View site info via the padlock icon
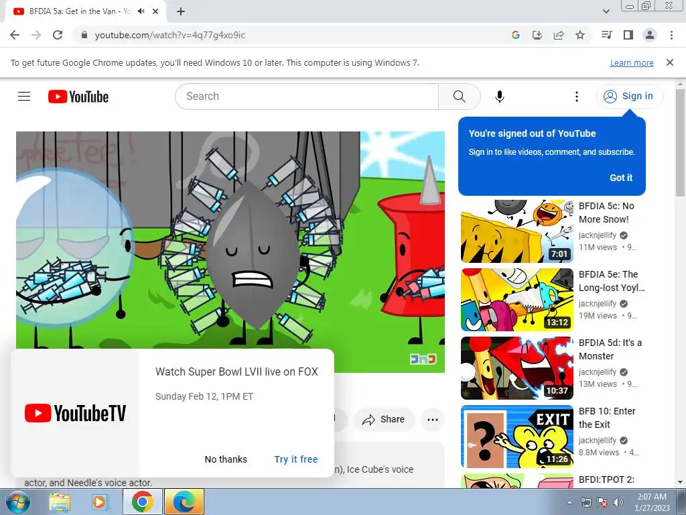Viewport: 686px width, 515px height. tap(85, 35)
